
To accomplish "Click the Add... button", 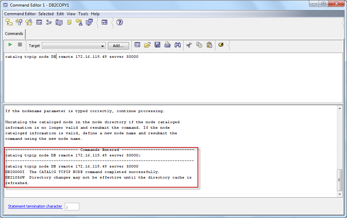I will tap(118, 46).
